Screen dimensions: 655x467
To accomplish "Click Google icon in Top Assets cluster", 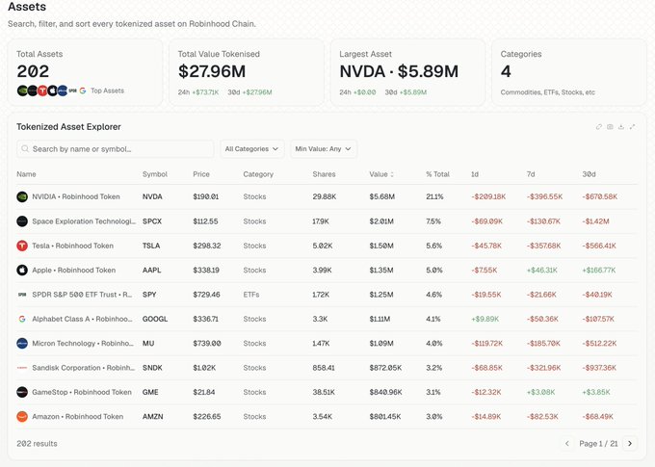I will [x=83, y=91].
